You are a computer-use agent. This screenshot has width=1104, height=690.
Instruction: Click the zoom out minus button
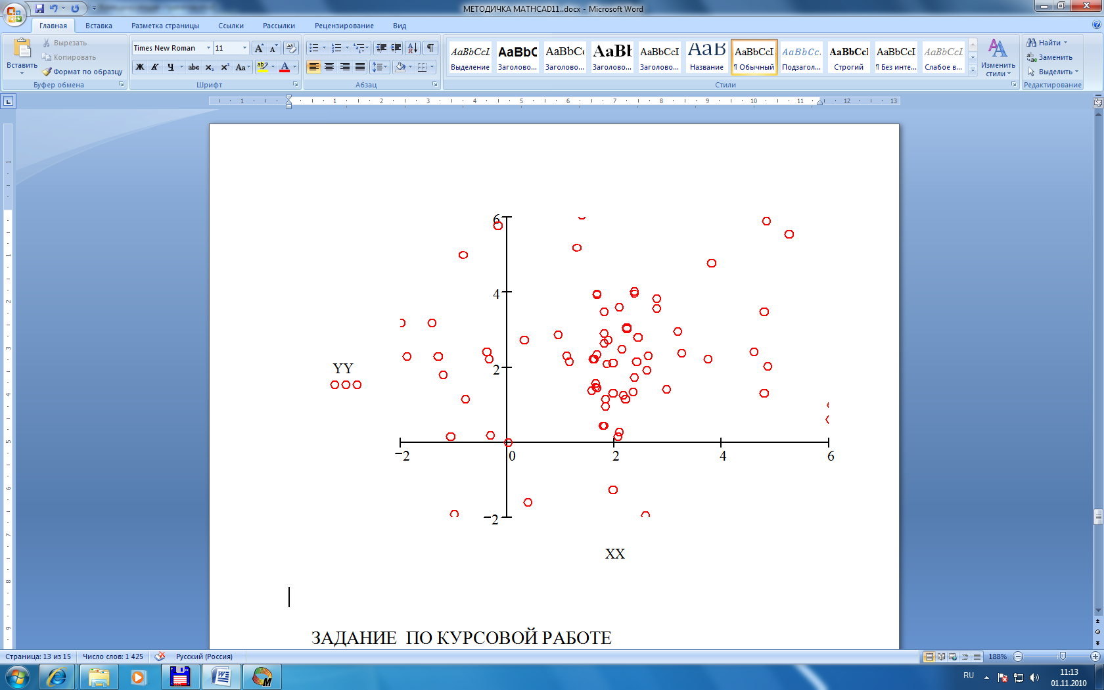[1018, 656]
